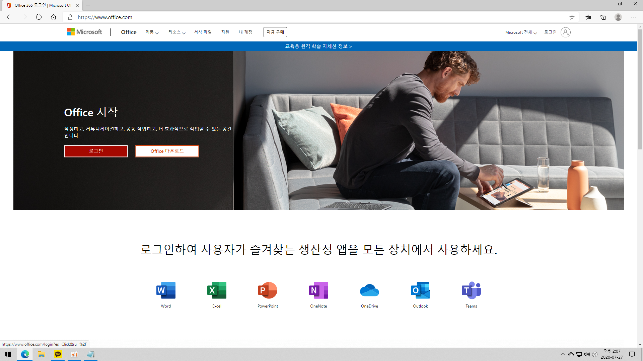Close the Office 365 tab
This screenshot has height=361, width=643.
(x=77, y=5)
